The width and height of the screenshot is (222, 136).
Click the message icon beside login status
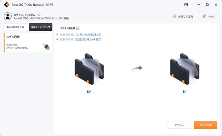(x=39, y=15)
